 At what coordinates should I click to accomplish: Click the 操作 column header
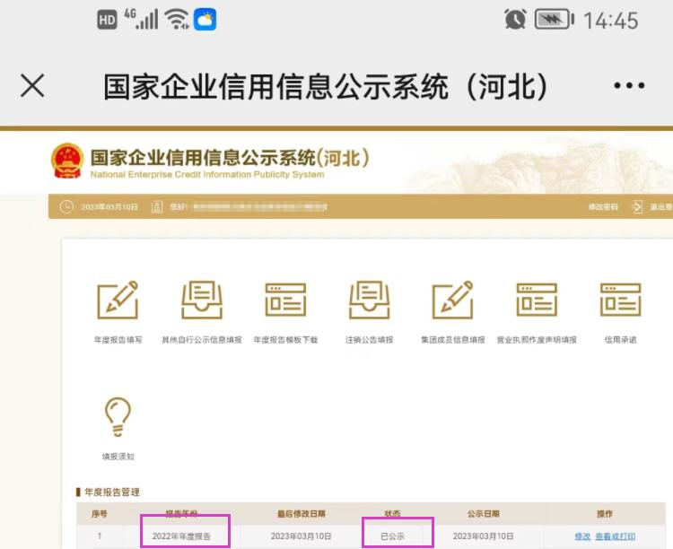click(x=605, y=513)
